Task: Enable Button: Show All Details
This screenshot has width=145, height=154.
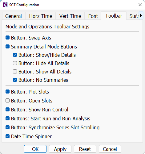Action: click(15, 72)
